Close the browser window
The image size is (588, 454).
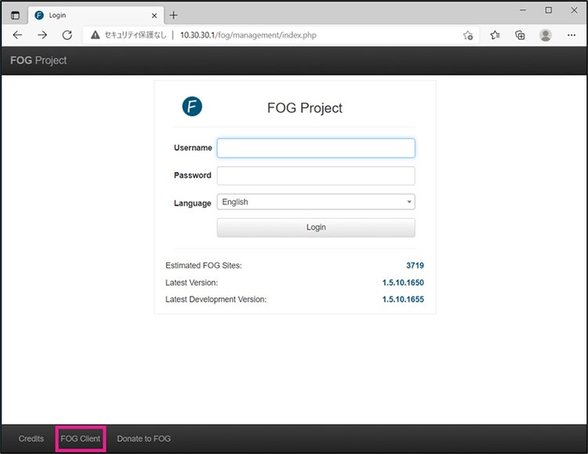[574, 10]
